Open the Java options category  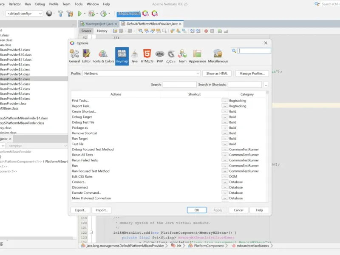pyautogui.click(x=134, y=56)
